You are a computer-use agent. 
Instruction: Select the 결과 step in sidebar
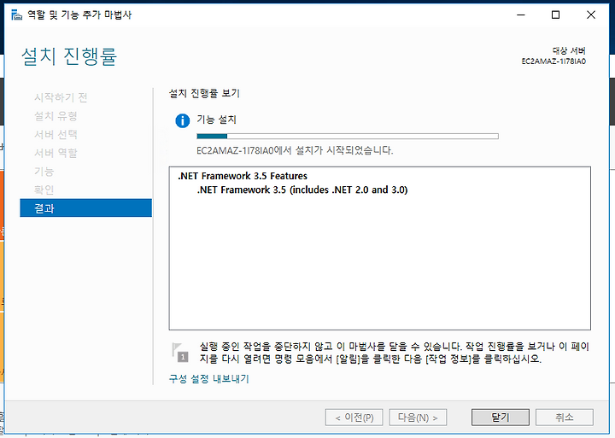coord(86,207)
